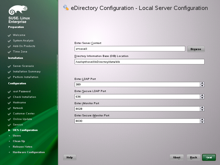Click the DIB Location text field
Screen dimensions: 220x165
pyautogui.click(x=139, y=62)
